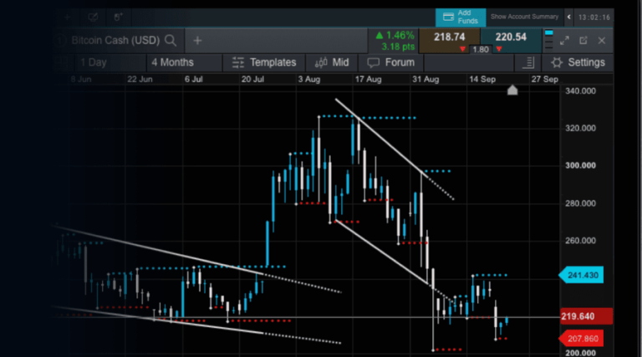Click the 260.000 price axis label

(x=580, y=240)
